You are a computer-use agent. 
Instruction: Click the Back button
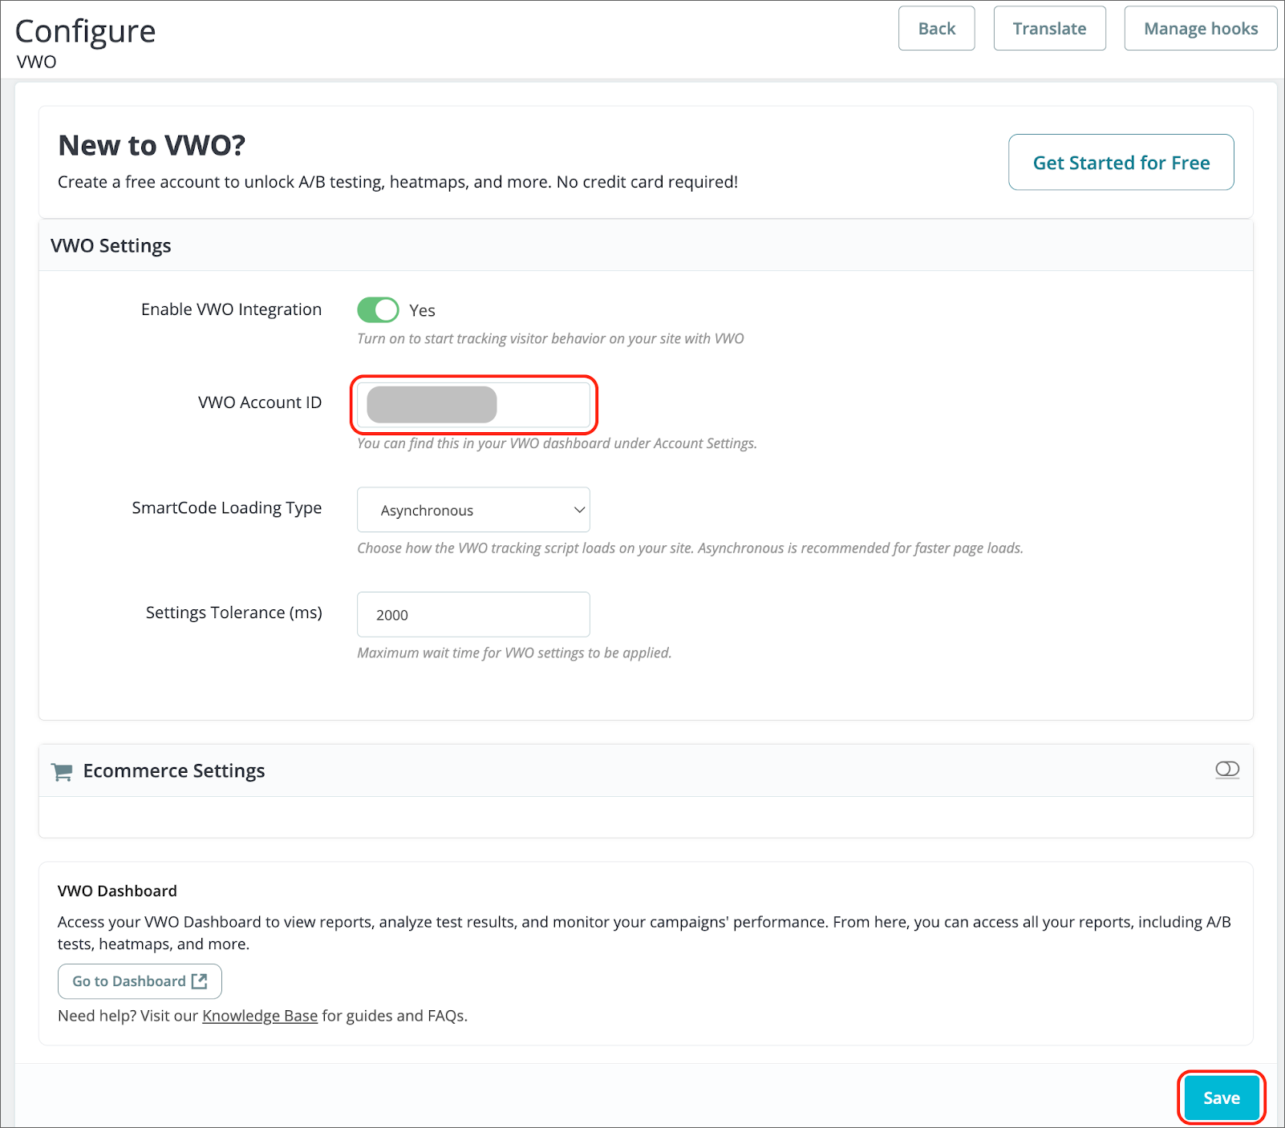(936, 29)
